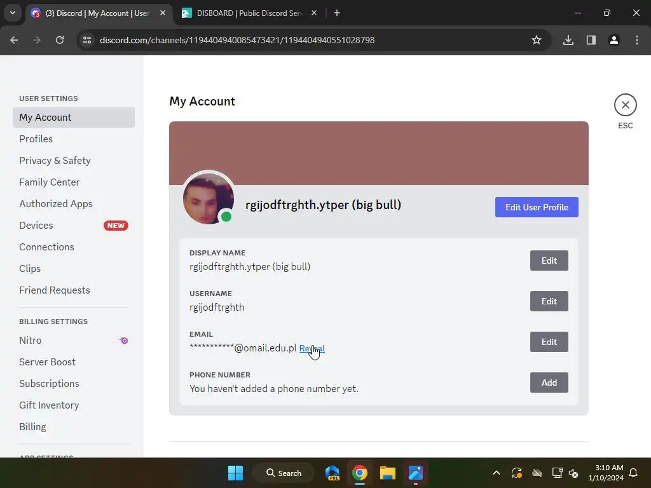Open Authorized Apps settings
The image size is (651, 488).
point(74,204)
